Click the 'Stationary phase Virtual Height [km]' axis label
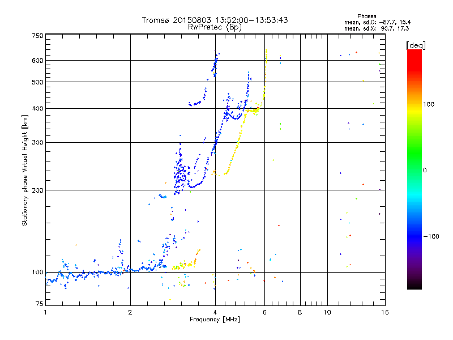Image resolution: width=453 pixels, height=340 pixels. click(x=25, y=170)
